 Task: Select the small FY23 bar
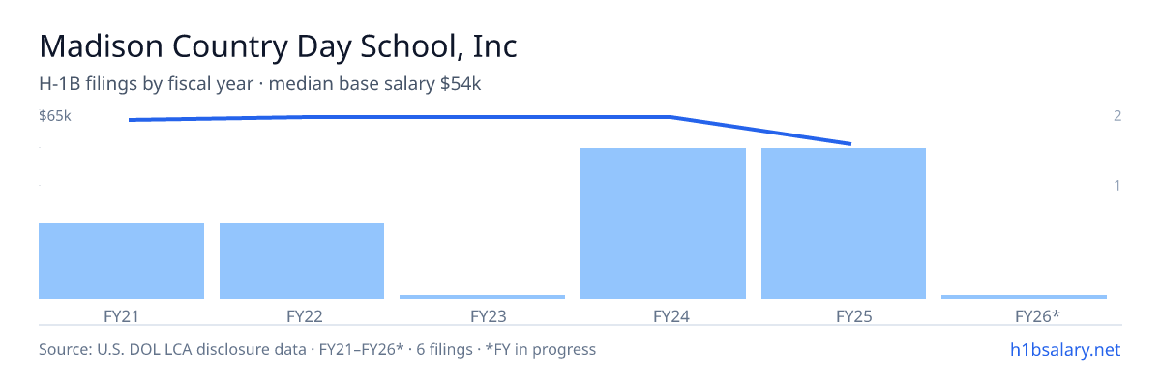coord(482,297)
